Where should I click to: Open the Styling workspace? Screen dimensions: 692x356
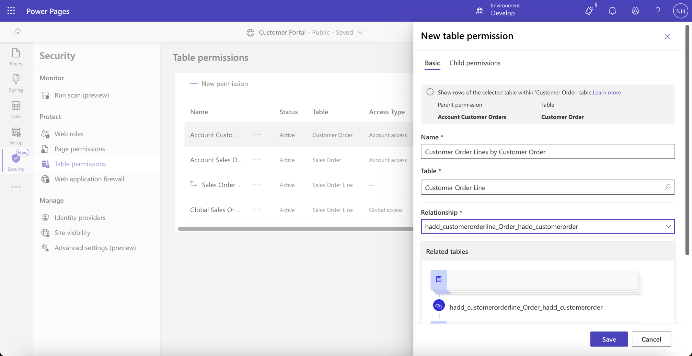click(16, 83)
